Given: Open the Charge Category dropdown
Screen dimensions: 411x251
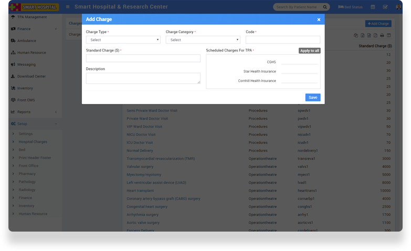Looking at the screenshot, I should (203, 40).
